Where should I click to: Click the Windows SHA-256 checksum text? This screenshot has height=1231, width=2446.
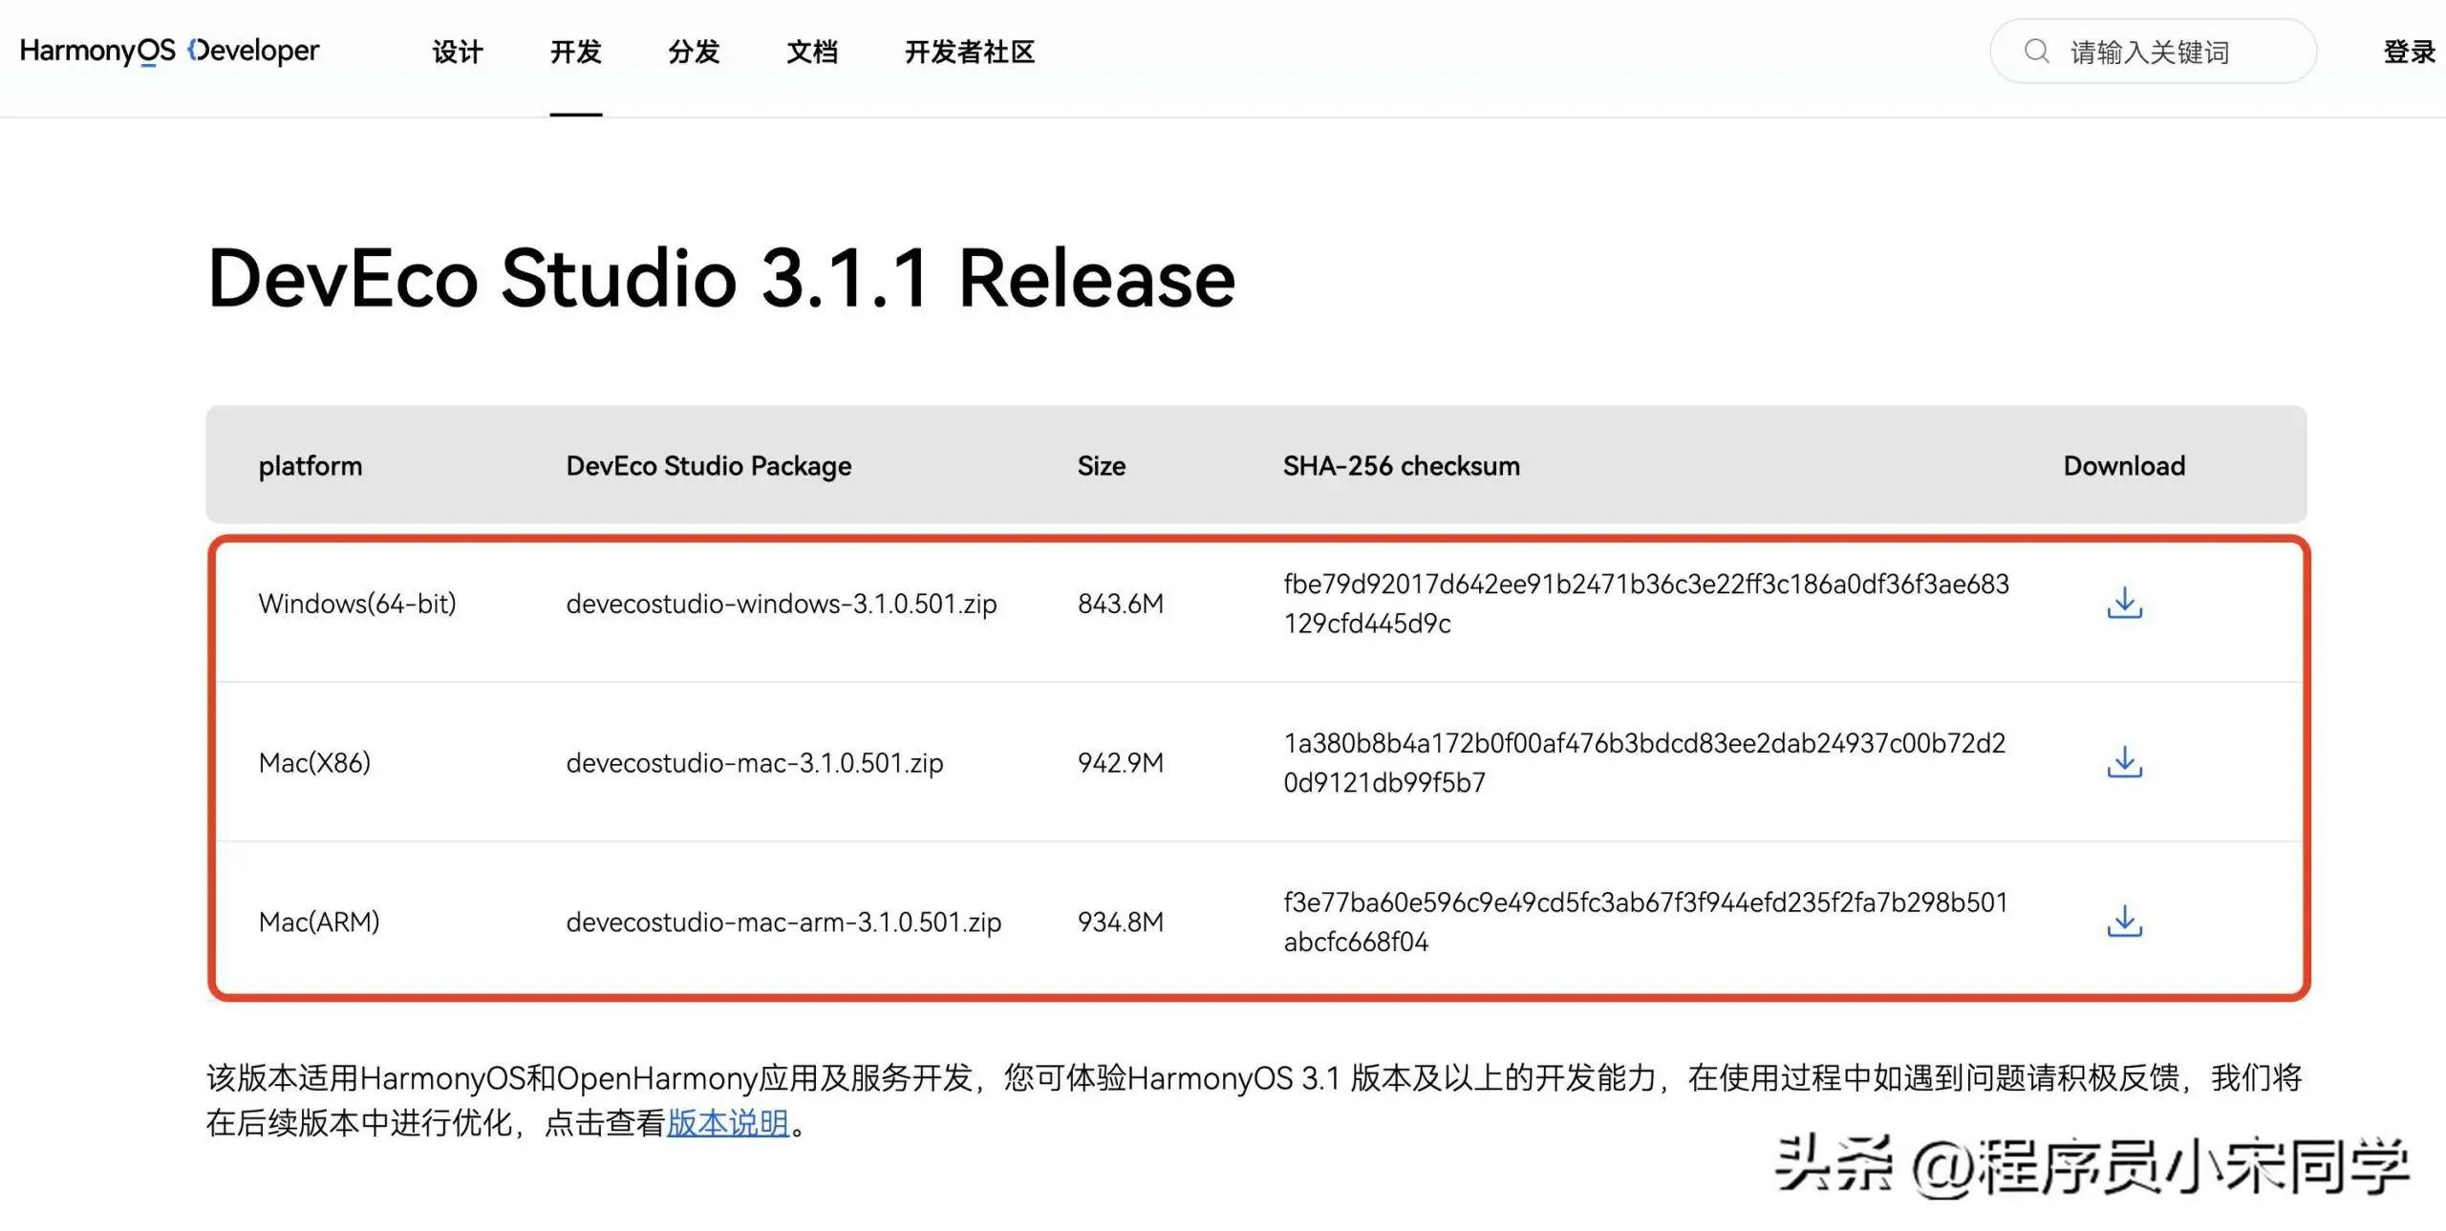click(x=1645, y=604)
